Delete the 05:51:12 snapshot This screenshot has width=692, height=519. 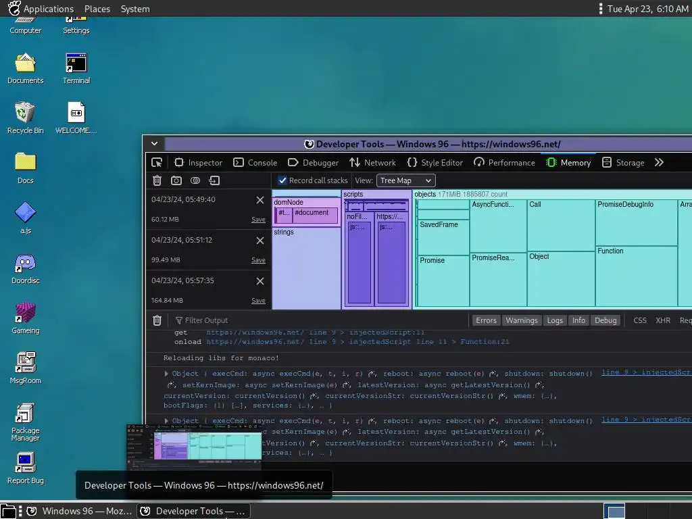pyautogui.click(x=260, y=241)
